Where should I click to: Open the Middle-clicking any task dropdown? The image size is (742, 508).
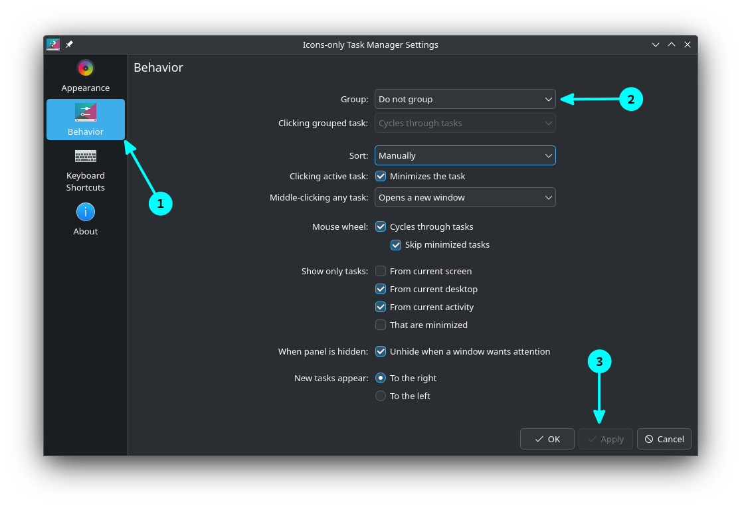click(465, 197)
